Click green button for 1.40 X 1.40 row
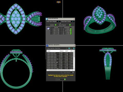 (71, 31)
